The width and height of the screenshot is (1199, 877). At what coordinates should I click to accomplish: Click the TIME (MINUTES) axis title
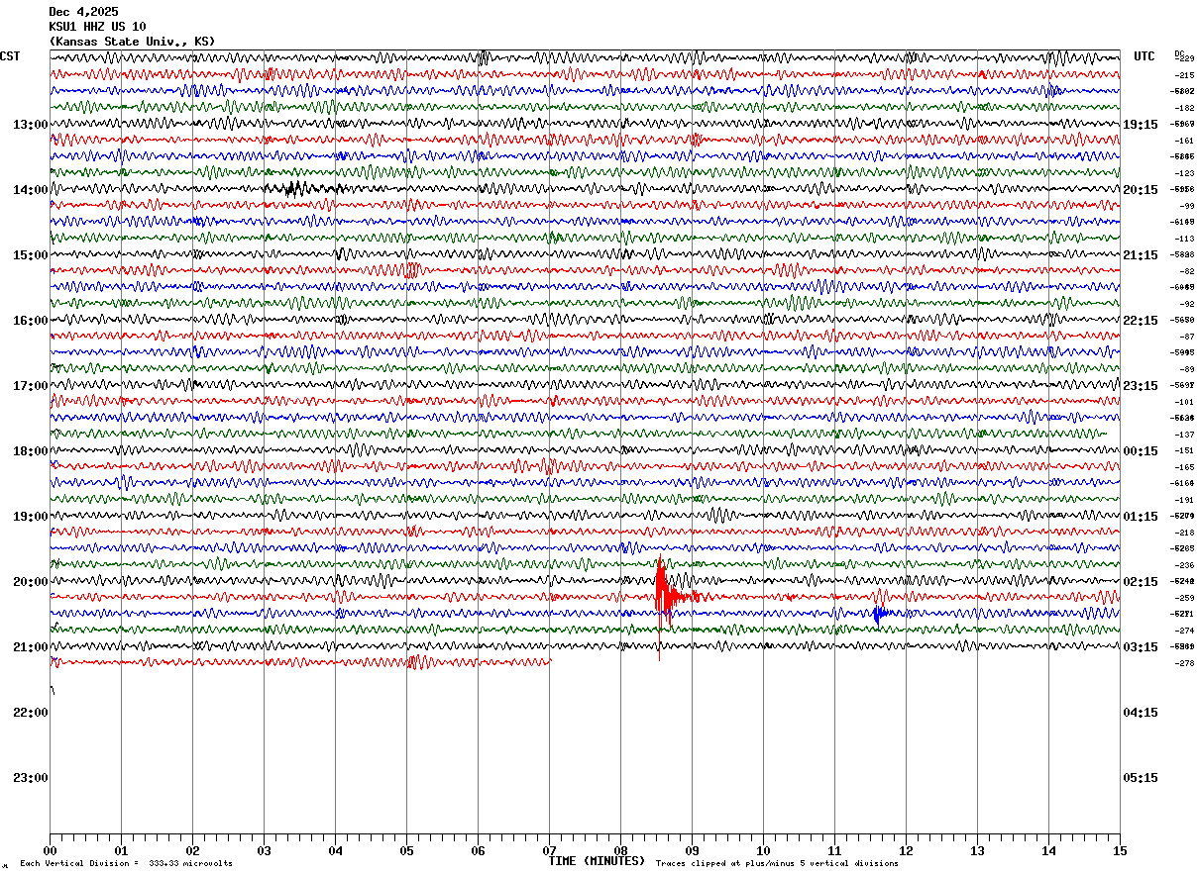tap(597, 861)
